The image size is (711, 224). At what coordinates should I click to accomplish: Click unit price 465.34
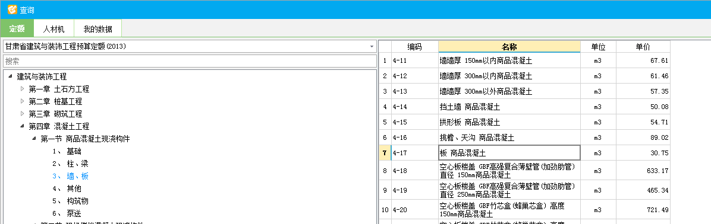[643, 190]
